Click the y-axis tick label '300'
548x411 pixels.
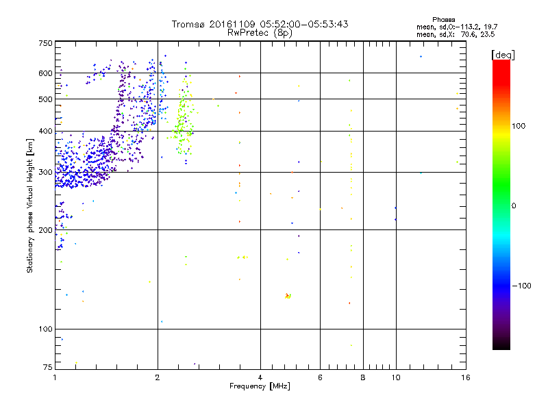pyautogui.click(x=45, y=173)
